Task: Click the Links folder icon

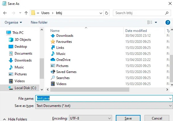Action: pos(53,48)
